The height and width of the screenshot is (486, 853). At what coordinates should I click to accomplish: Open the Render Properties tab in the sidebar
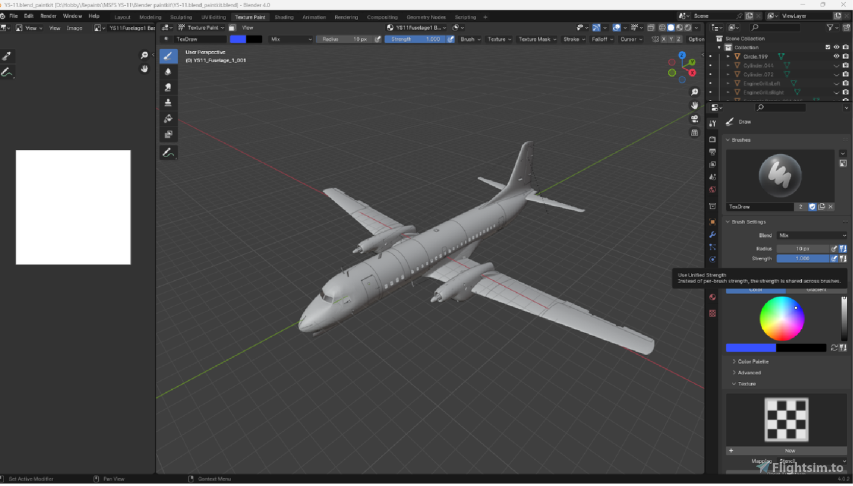click(712, 139)
